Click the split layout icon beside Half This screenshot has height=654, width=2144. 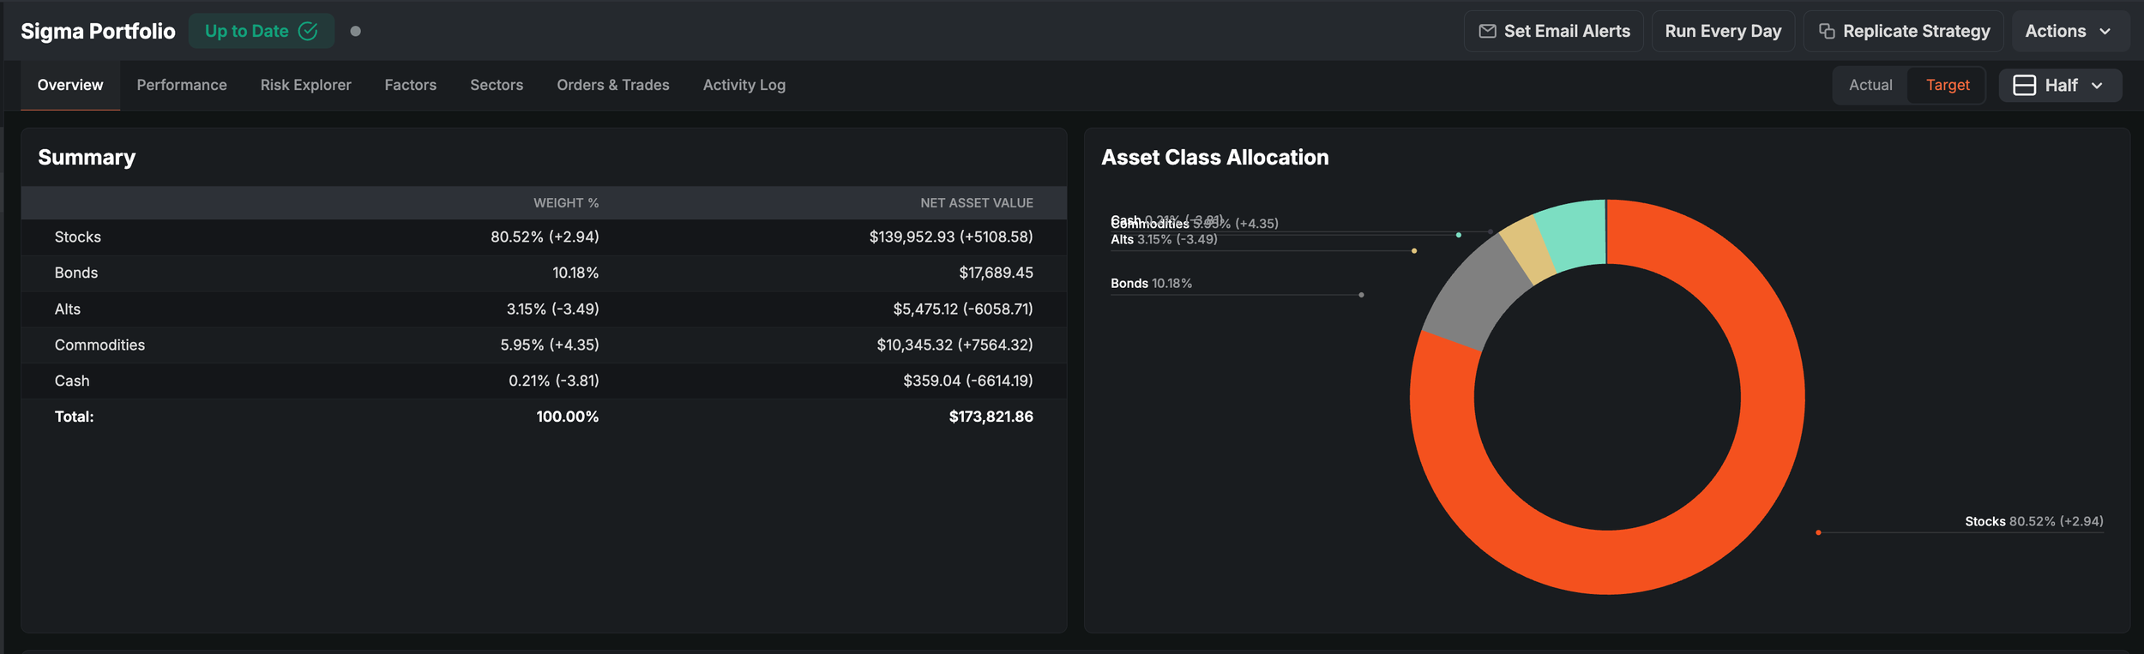pos(2024,85)
